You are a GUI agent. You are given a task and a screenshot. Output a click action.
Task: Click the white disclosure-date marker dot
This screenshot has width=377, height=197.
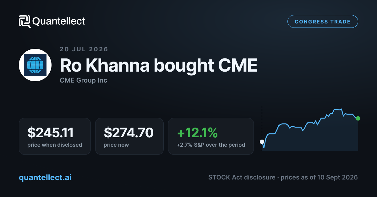pos(262,142)
